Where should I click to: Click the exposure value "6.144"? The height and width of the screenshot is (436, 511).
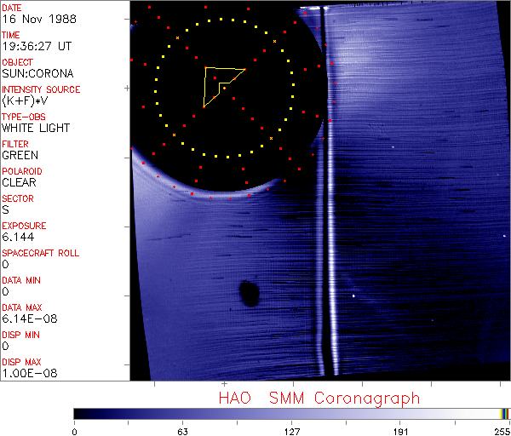pyautogui.click(x=17, y=238)
